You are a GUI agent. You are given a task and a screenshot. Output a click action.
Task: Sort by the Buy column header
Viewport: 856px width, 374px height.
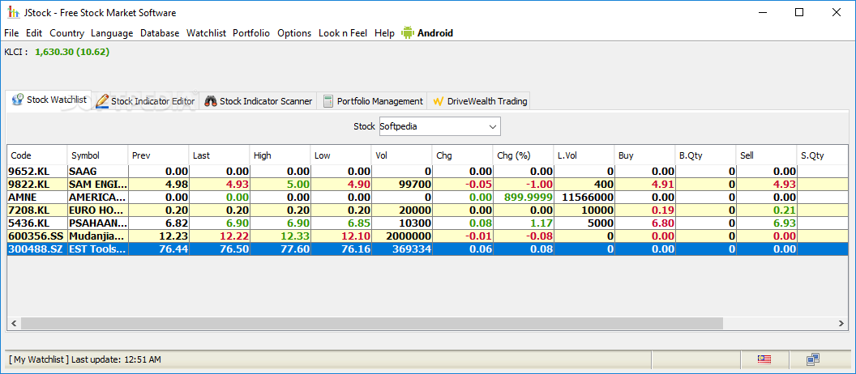coord(645,155)
